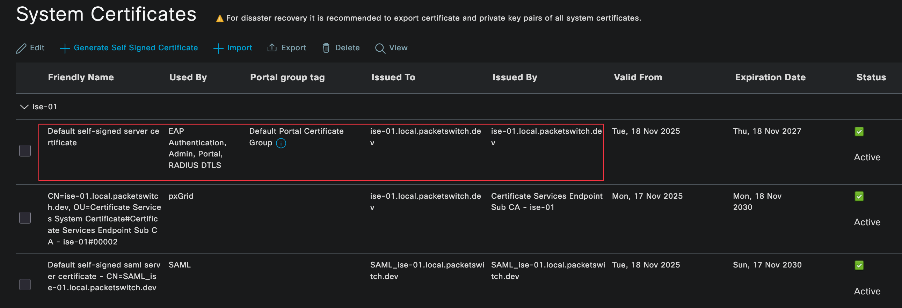Click the ise-01 node group label
The image size is (902, 308).
tap(44, 107)
